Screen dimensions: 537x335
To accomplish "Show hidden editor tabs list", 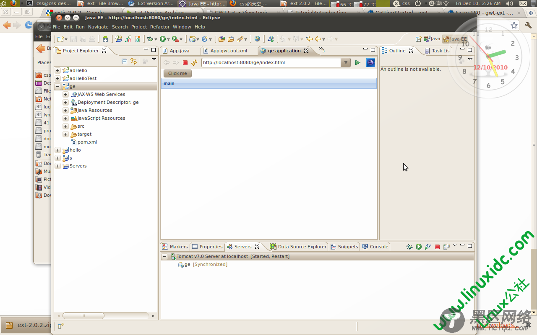I will (322, 50).
